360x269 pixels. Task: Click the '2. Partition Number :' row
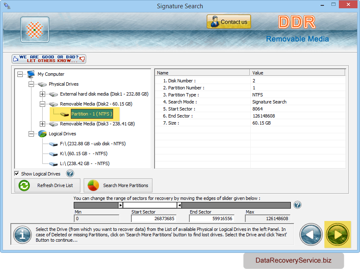click(x=250, y=88)
